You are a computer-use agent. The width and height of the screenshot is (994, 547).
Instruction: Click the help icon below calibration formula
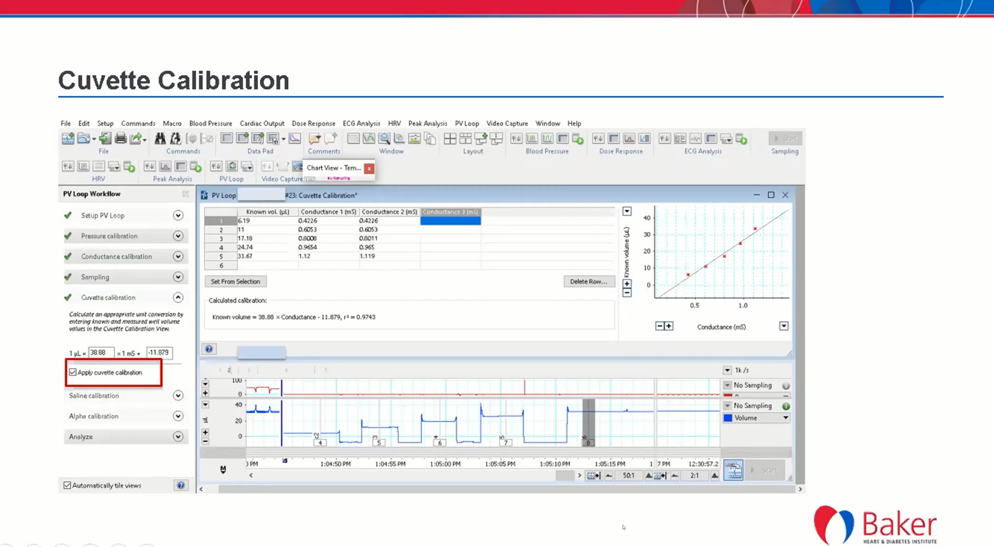click(209, 349)
